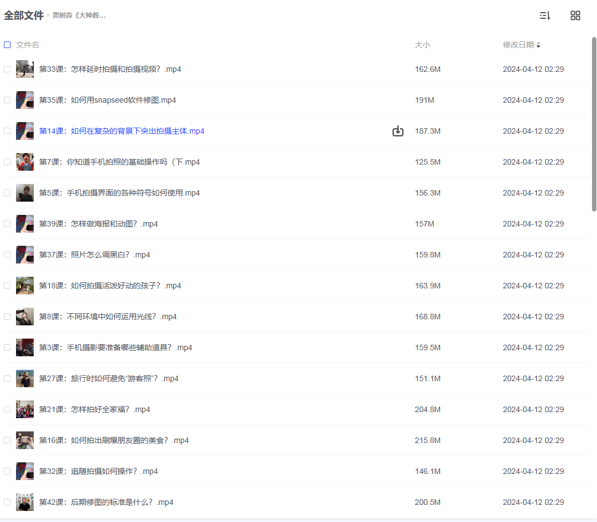Open the sort order icon in the header
Screen dimensions: 597x522
545,15
